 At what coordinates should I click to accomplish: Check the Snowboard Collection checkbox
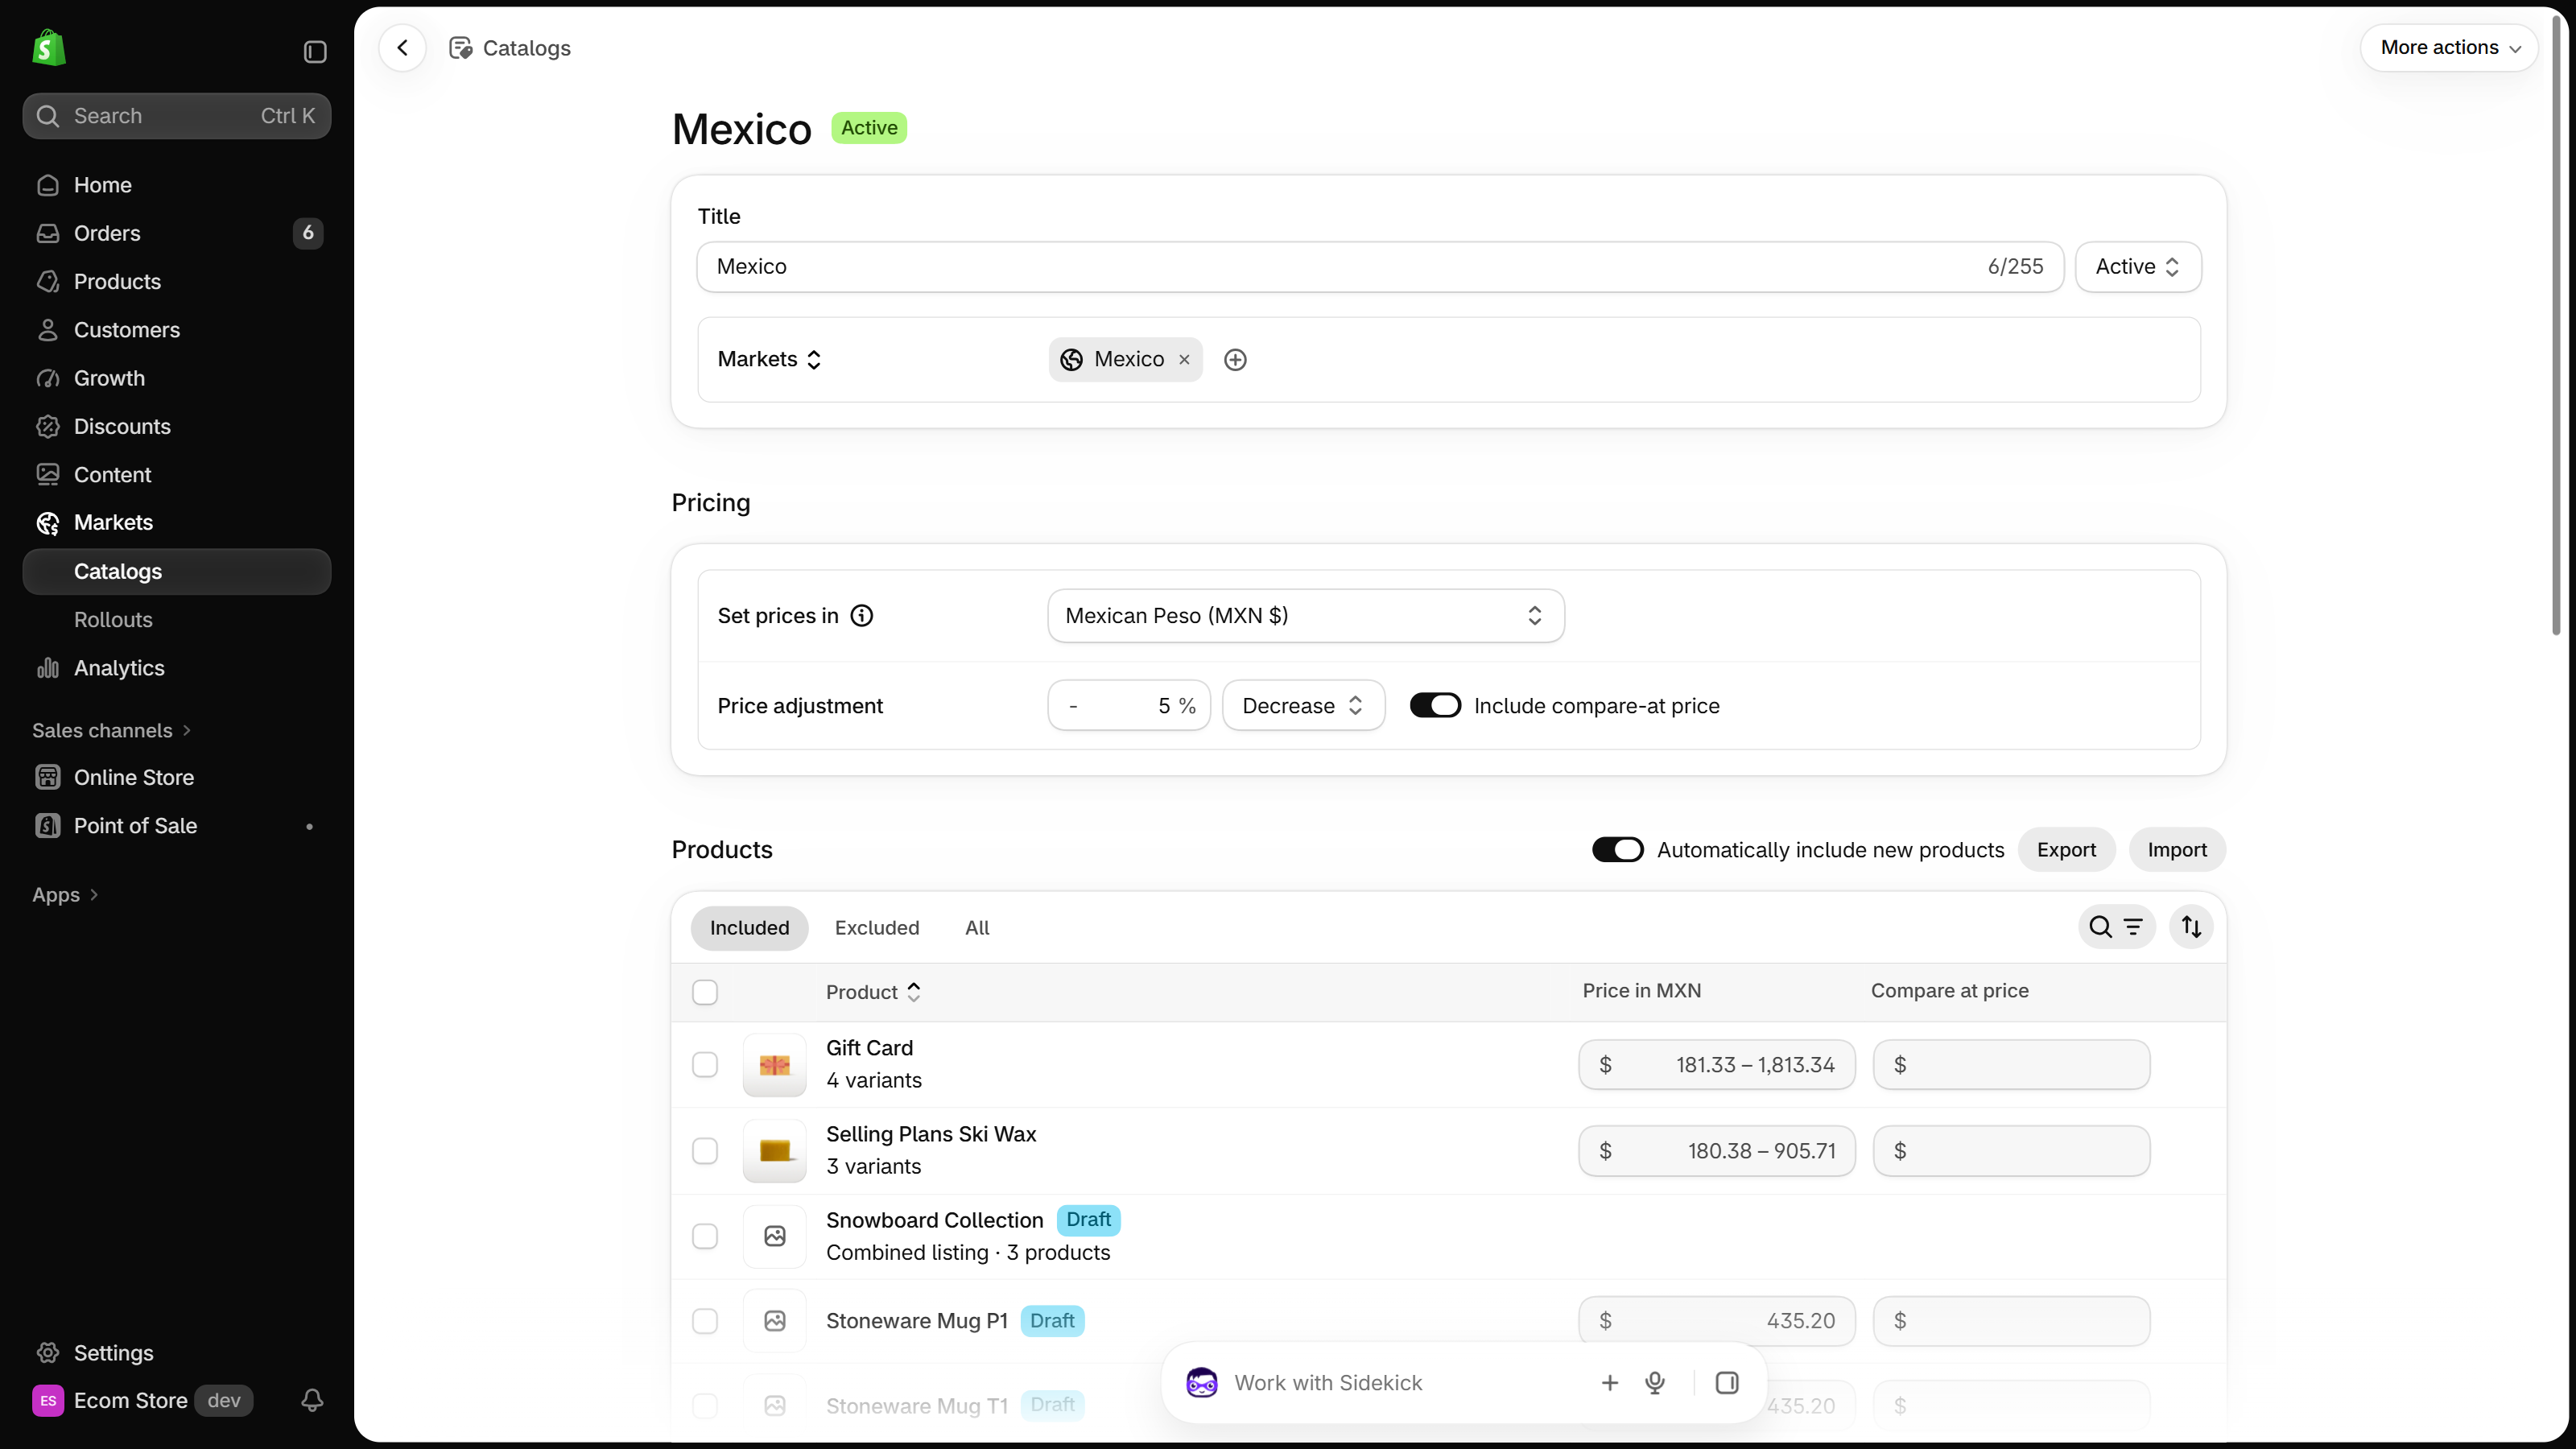[x=705, y=1237]
